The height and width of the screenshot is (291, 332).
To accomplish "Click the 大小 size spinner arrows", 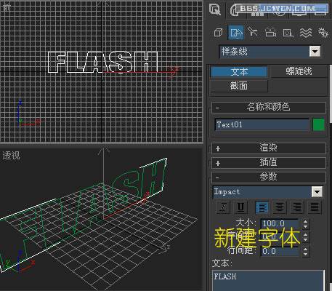I will click(305, 224).
